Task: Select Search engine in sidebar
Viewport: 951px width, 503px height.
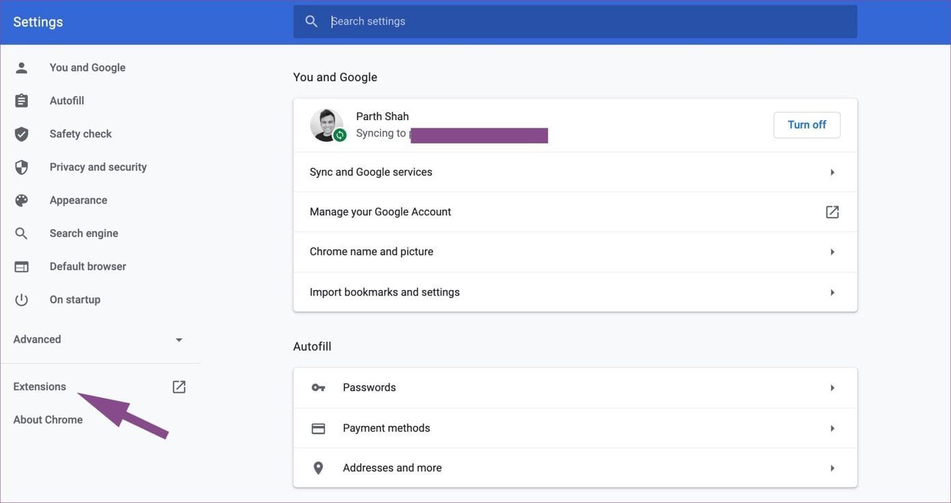Action: click(84, 233)
